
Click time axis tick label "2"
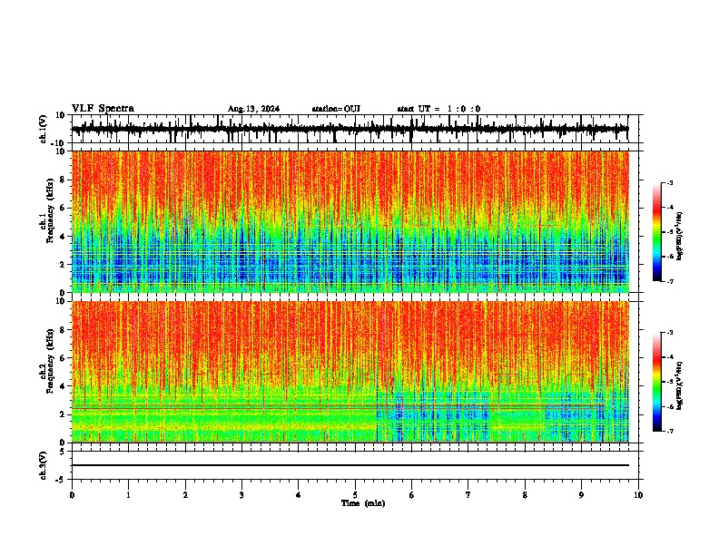coord(185,495)
